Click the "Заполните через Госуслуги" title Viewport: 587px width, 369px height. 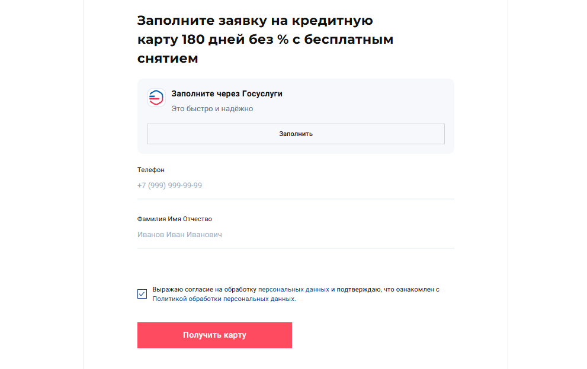(x=227, y=93)
